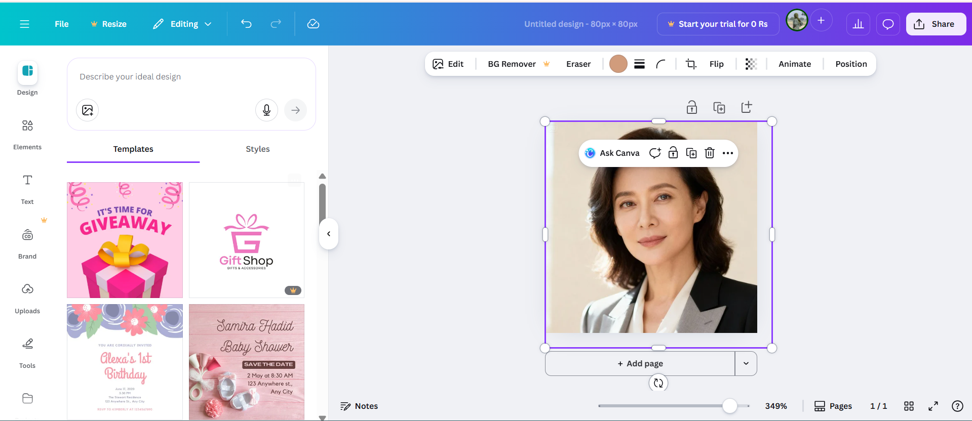
Task: Expand the Add page dropdown arrow
Action: pyautogui.click(x=746, y=363)
